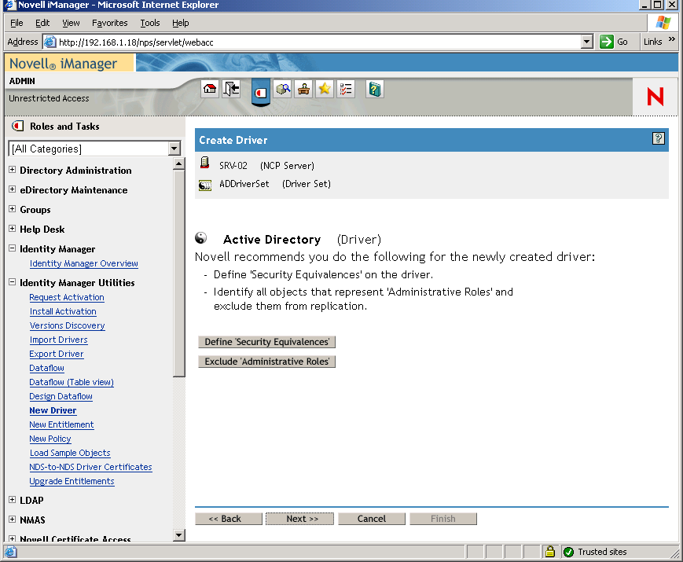Expand the Directory Administration section
Viewport: 683px width, 562px height.
pyautogui.click(x=11, y=171)
